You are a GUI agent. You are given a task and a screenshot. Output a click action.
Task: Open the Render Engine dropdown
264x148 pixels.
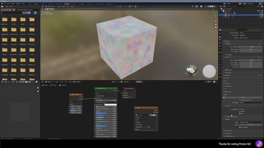click(x=251, y=33)
